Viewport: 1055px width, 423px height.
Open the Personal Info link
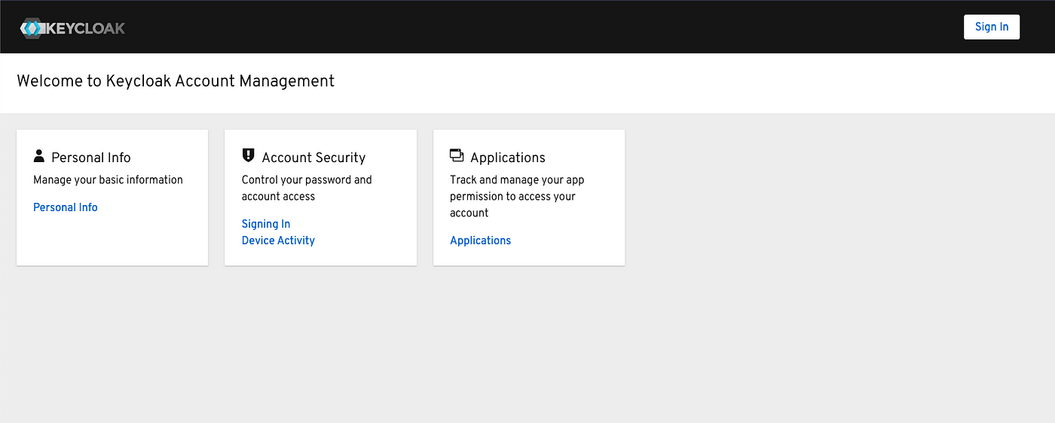pyautogui.click(x=66, y=207)
